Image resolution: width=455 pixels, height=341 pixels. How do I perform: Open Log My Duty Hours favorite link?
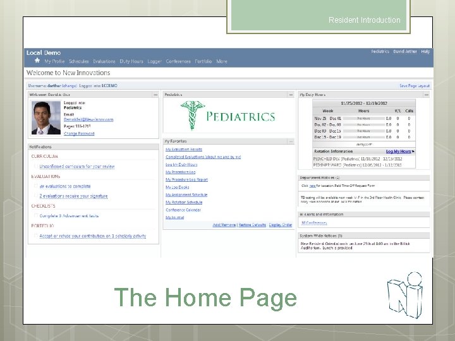(181, 165)
